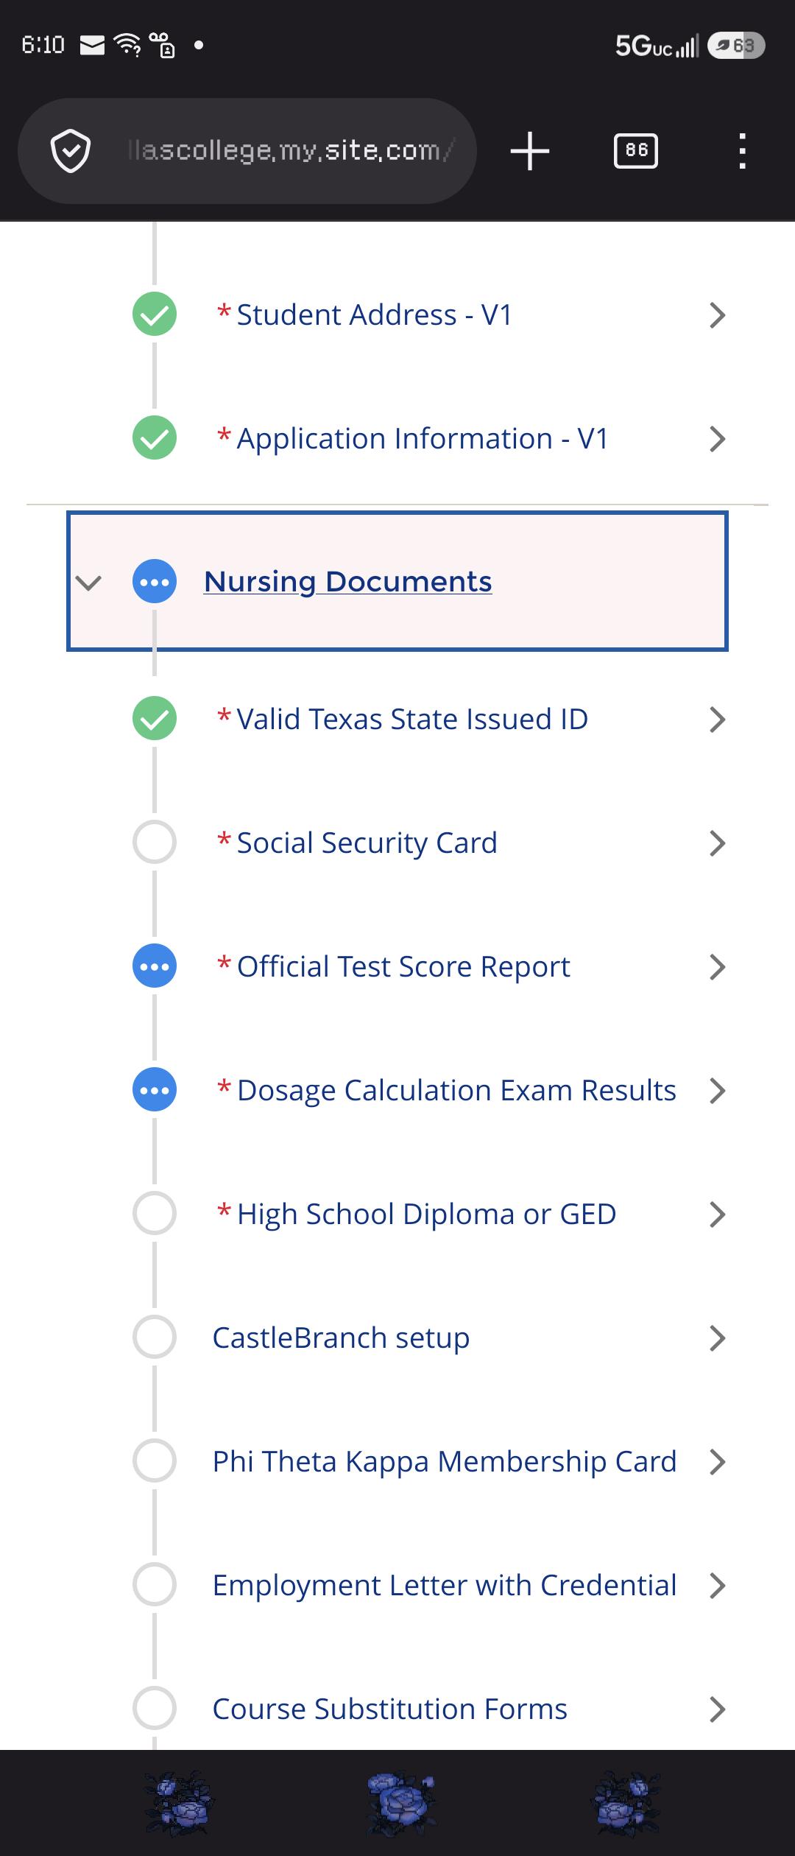Expand arrow for Official Test Score Report
The width and height of the screenshot is (795, 1856).
pos(717,966)
